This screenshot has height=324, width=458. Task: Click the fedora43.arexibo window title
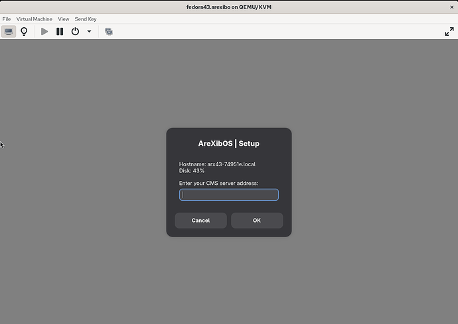(x=229, y=7)
